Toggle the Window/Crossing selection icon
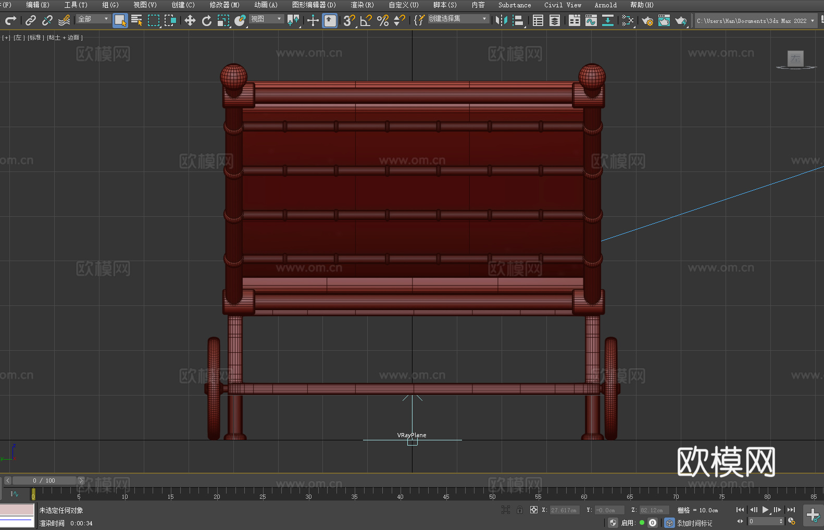This screenshot has height=530, width=824. (x=170, y=20)
